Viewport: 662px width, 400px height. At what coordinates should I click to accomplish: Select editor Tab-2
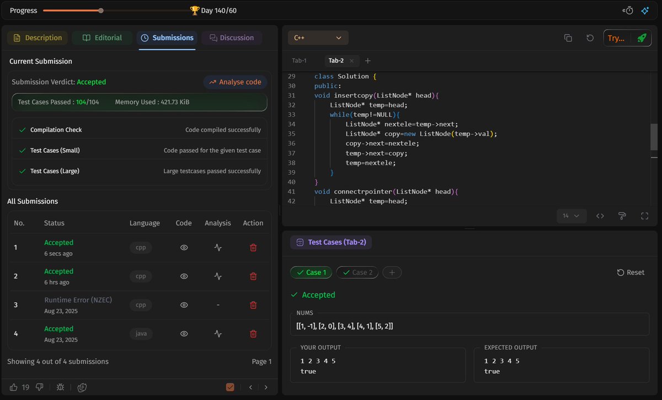click(x=336, y=61)
